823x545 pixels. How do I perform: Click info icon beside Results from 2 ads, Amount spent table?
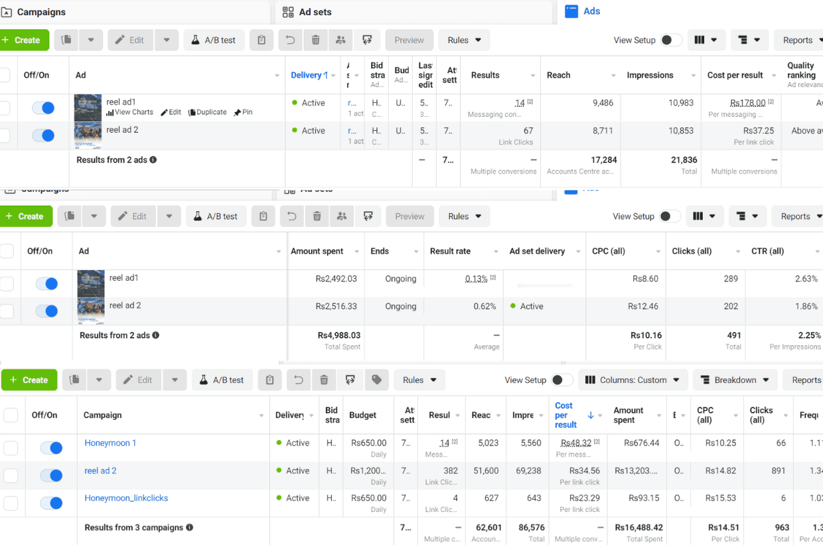tap(156, 335)
